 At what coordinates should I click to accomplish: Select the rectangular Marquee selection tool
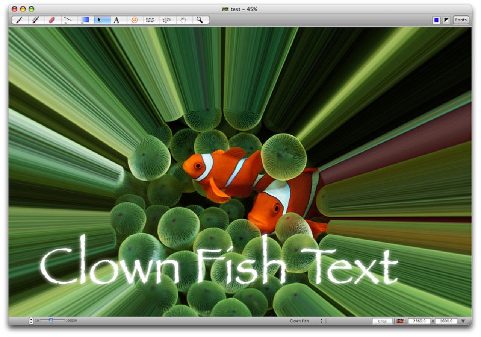pos(150,20)
